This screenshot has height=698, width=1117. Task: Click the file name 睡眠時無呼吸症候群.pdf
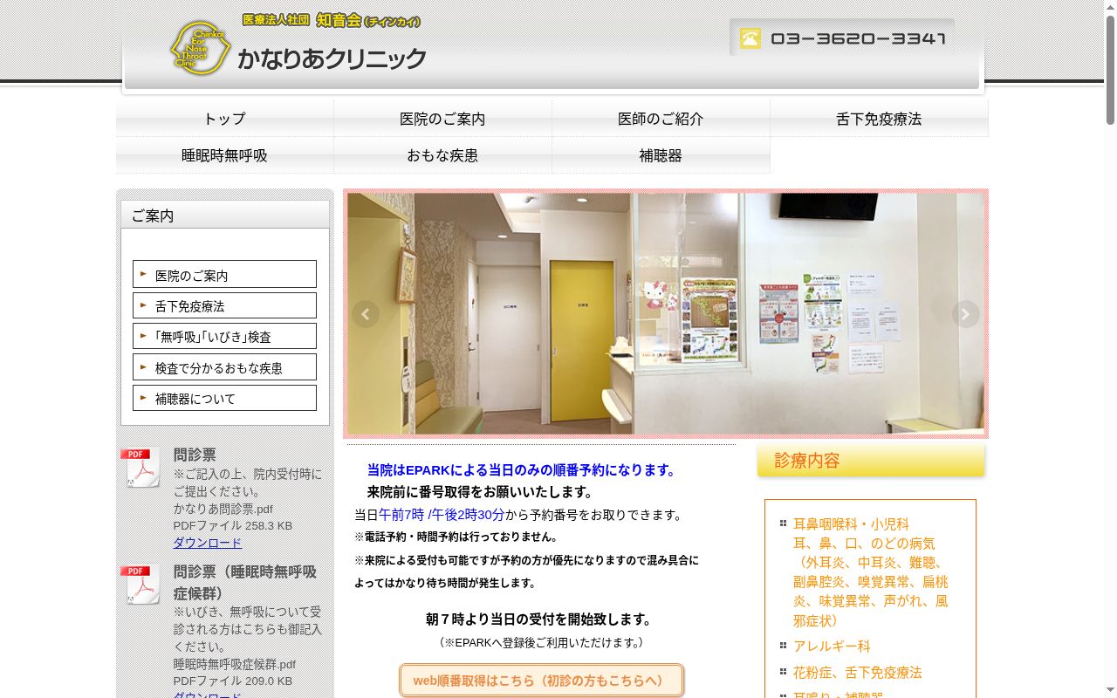234,664
